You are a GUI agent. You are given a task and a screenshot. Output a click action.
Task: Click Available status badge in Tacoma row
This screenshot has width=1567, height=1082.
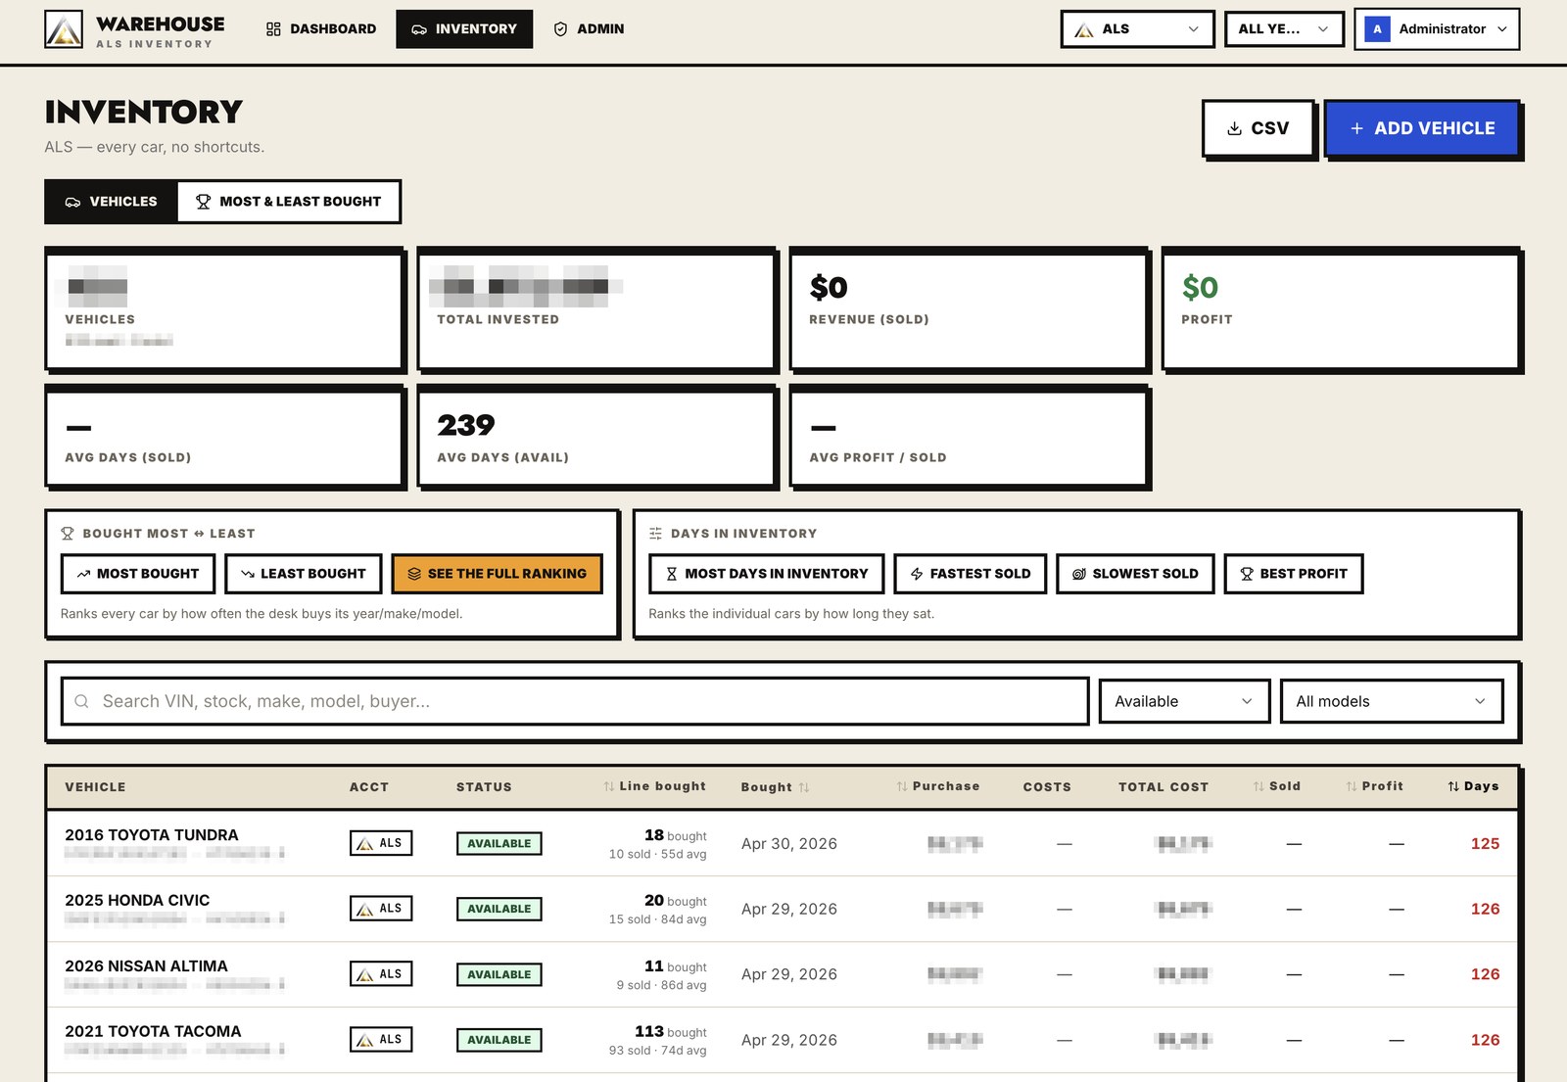[x=499, y=1040]
